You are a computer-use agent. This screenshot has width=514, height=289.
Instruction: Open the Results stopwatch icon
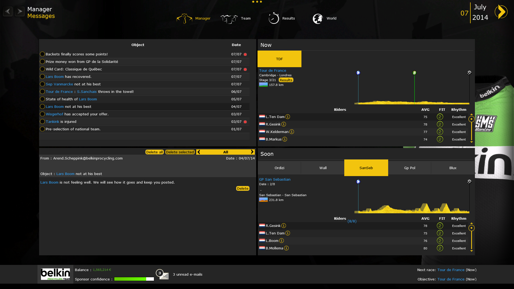(274, 18)
